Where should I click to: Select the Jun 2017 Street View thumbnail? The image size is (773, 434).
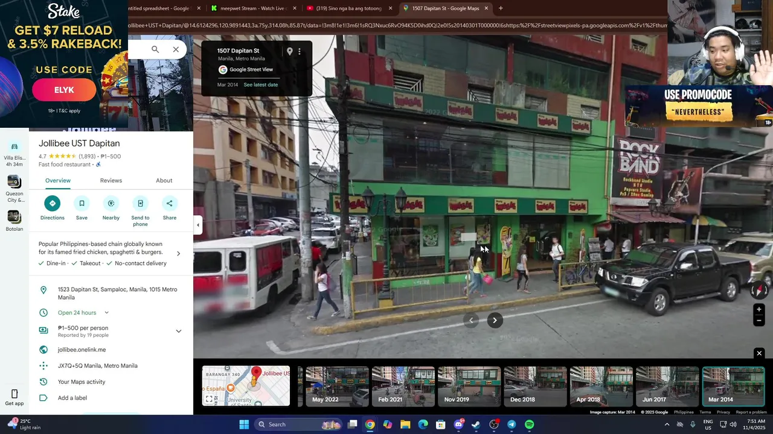click(x=667, y=386)
